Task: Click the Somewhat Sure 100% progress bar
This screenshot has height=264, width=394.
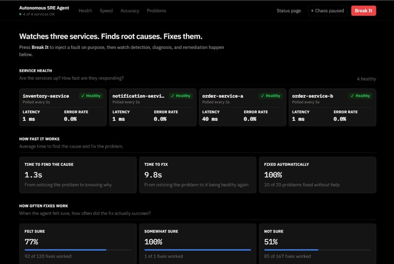Action: 197,250
